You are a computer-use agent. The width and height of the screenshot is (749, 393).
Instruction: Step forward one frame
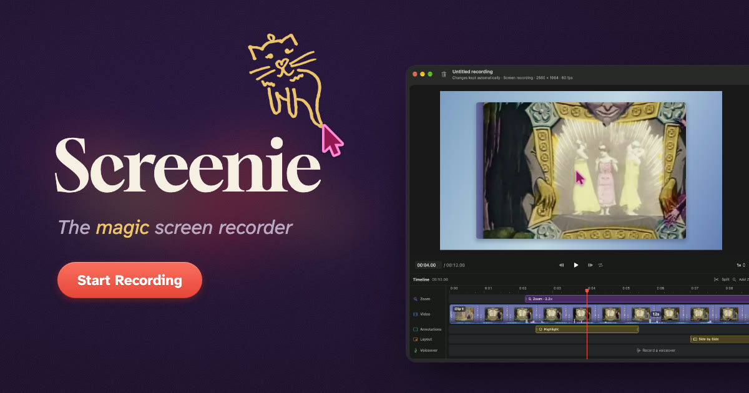(x=590, y=265)
